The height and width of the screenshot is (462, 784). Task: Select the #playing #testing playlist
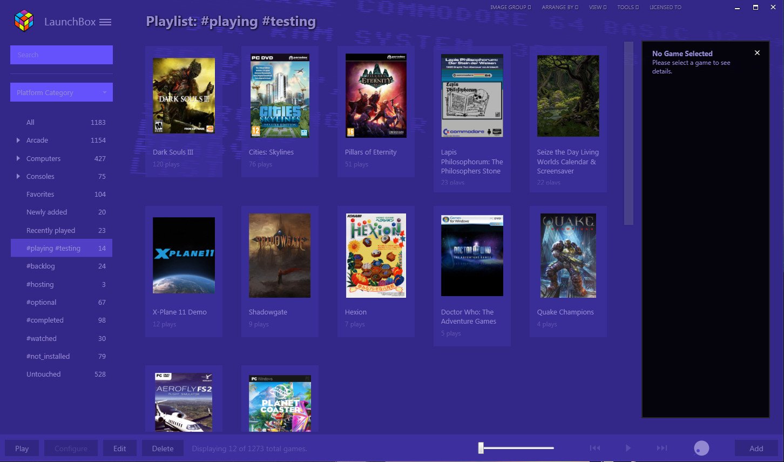[62, 248]
